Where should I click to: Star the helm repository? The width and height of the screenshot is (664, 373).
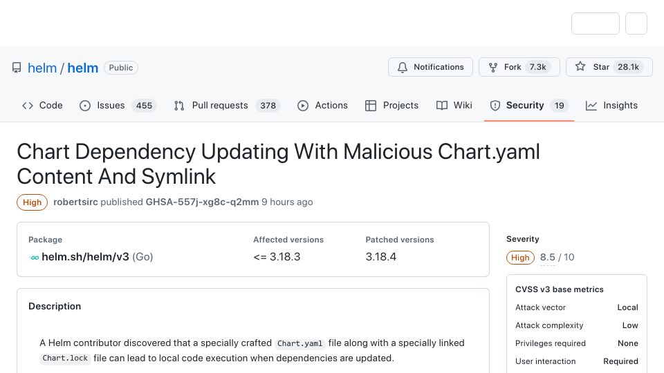(x=609, y=67)
